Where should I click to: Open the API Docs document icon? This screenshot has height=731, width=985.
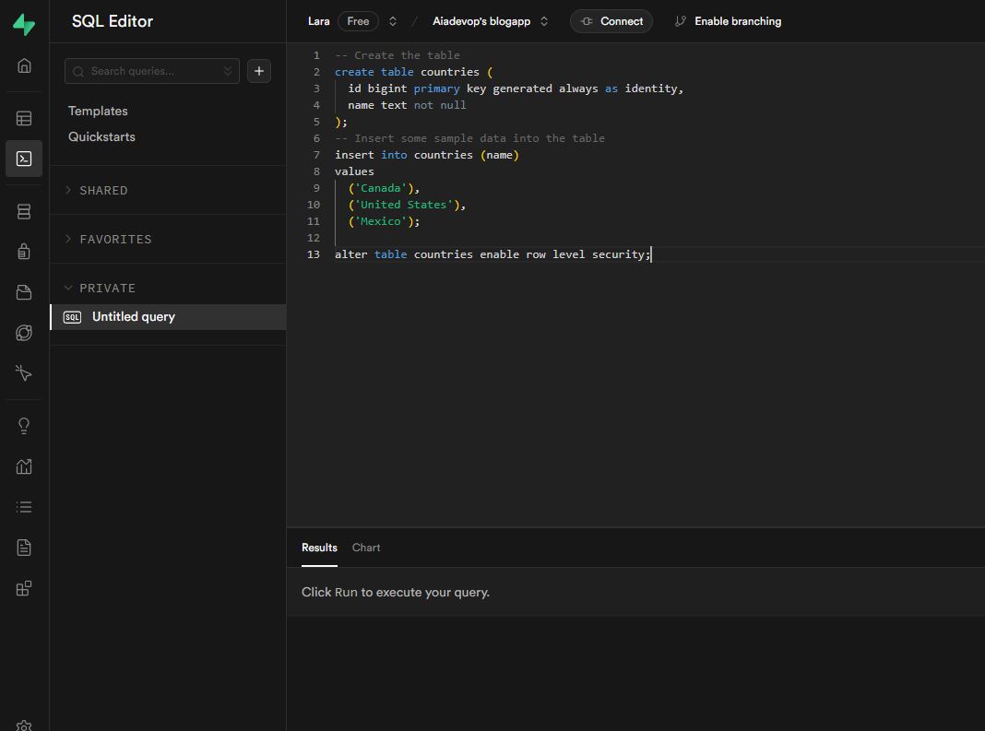point(24,548)
